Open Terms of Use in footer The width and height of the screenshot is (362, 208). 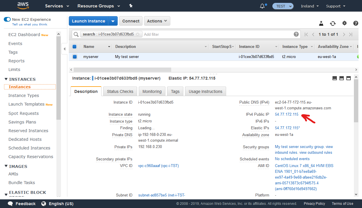(342, 204)
